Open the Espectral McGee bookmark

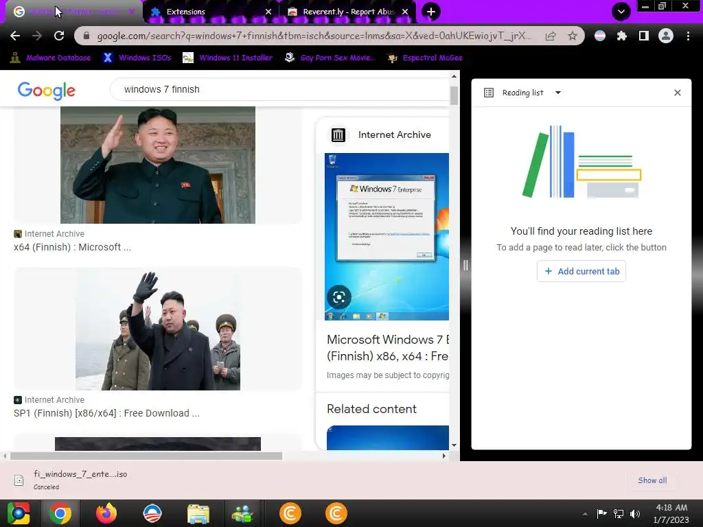coord(425,58)
